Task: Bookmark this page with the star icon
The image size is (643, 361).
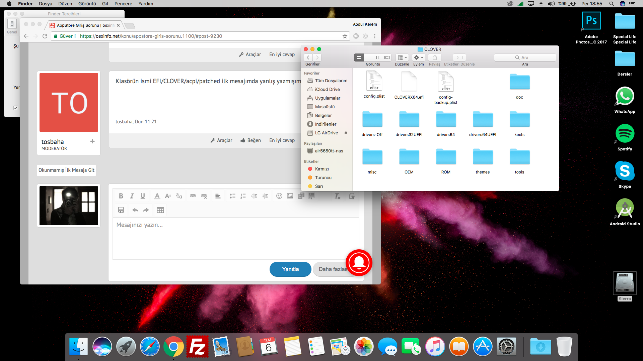Action: click(x=345, y=36)
